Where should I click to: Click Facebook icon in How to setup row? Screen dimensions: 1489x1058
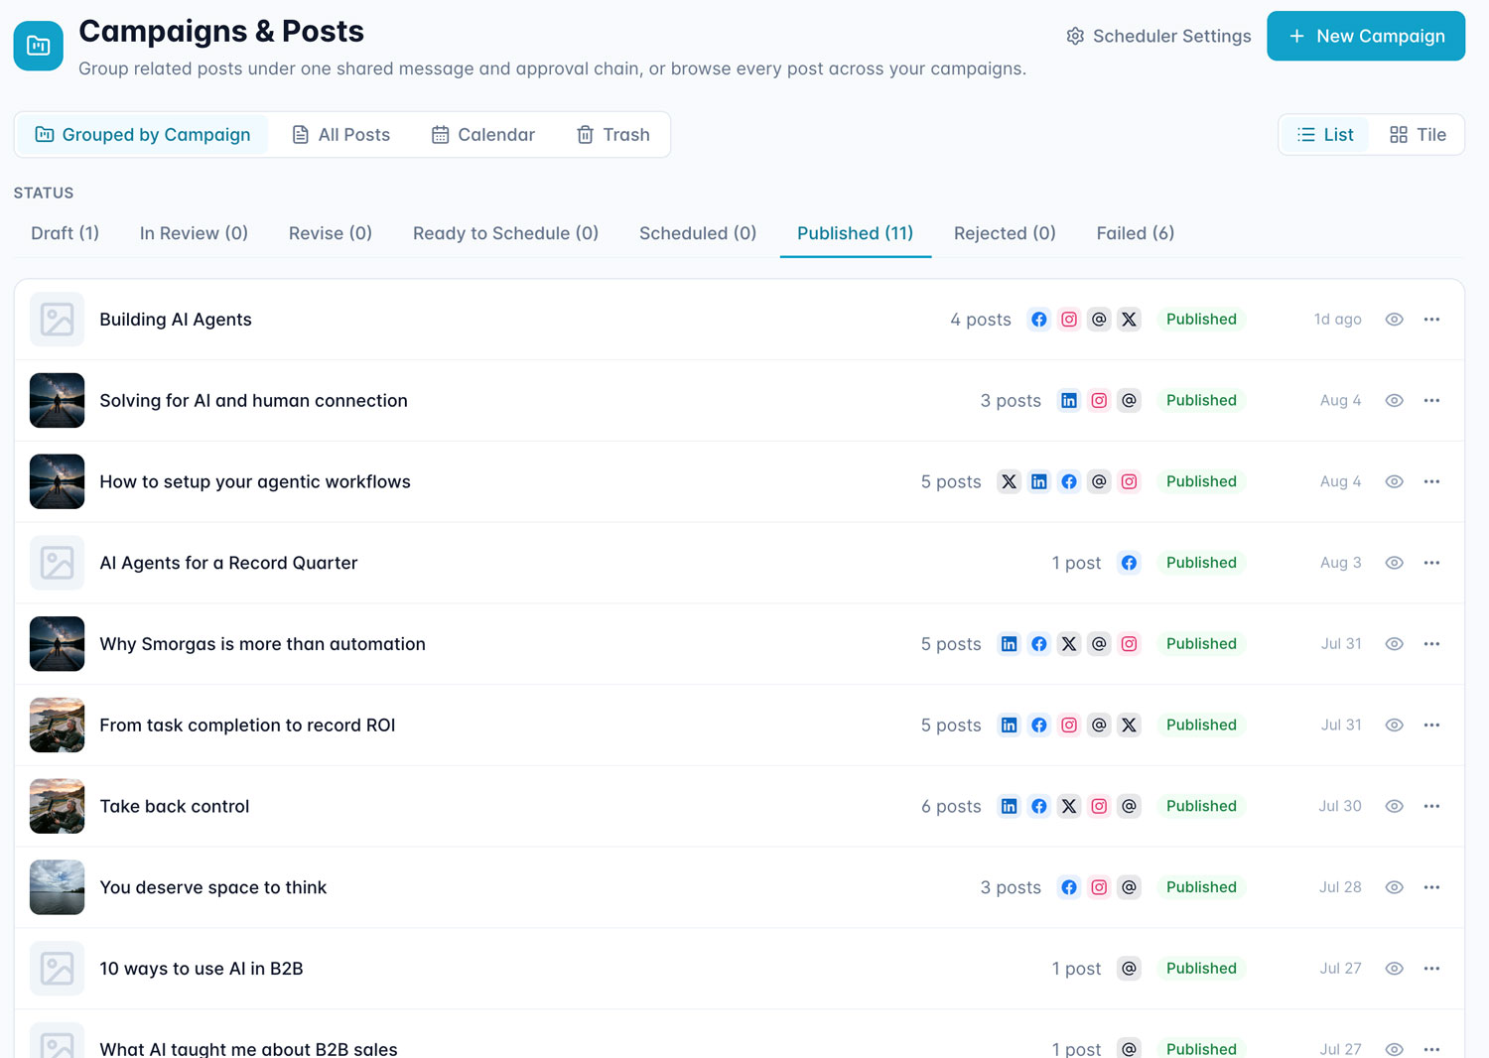point(1069,481)
